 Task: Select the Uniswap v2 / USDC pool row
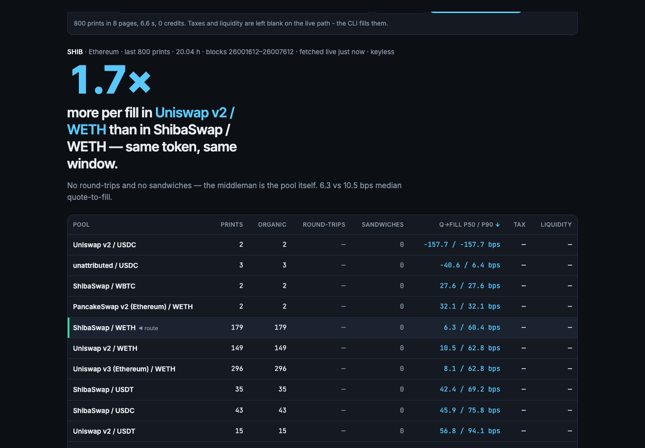click(322, 245)
